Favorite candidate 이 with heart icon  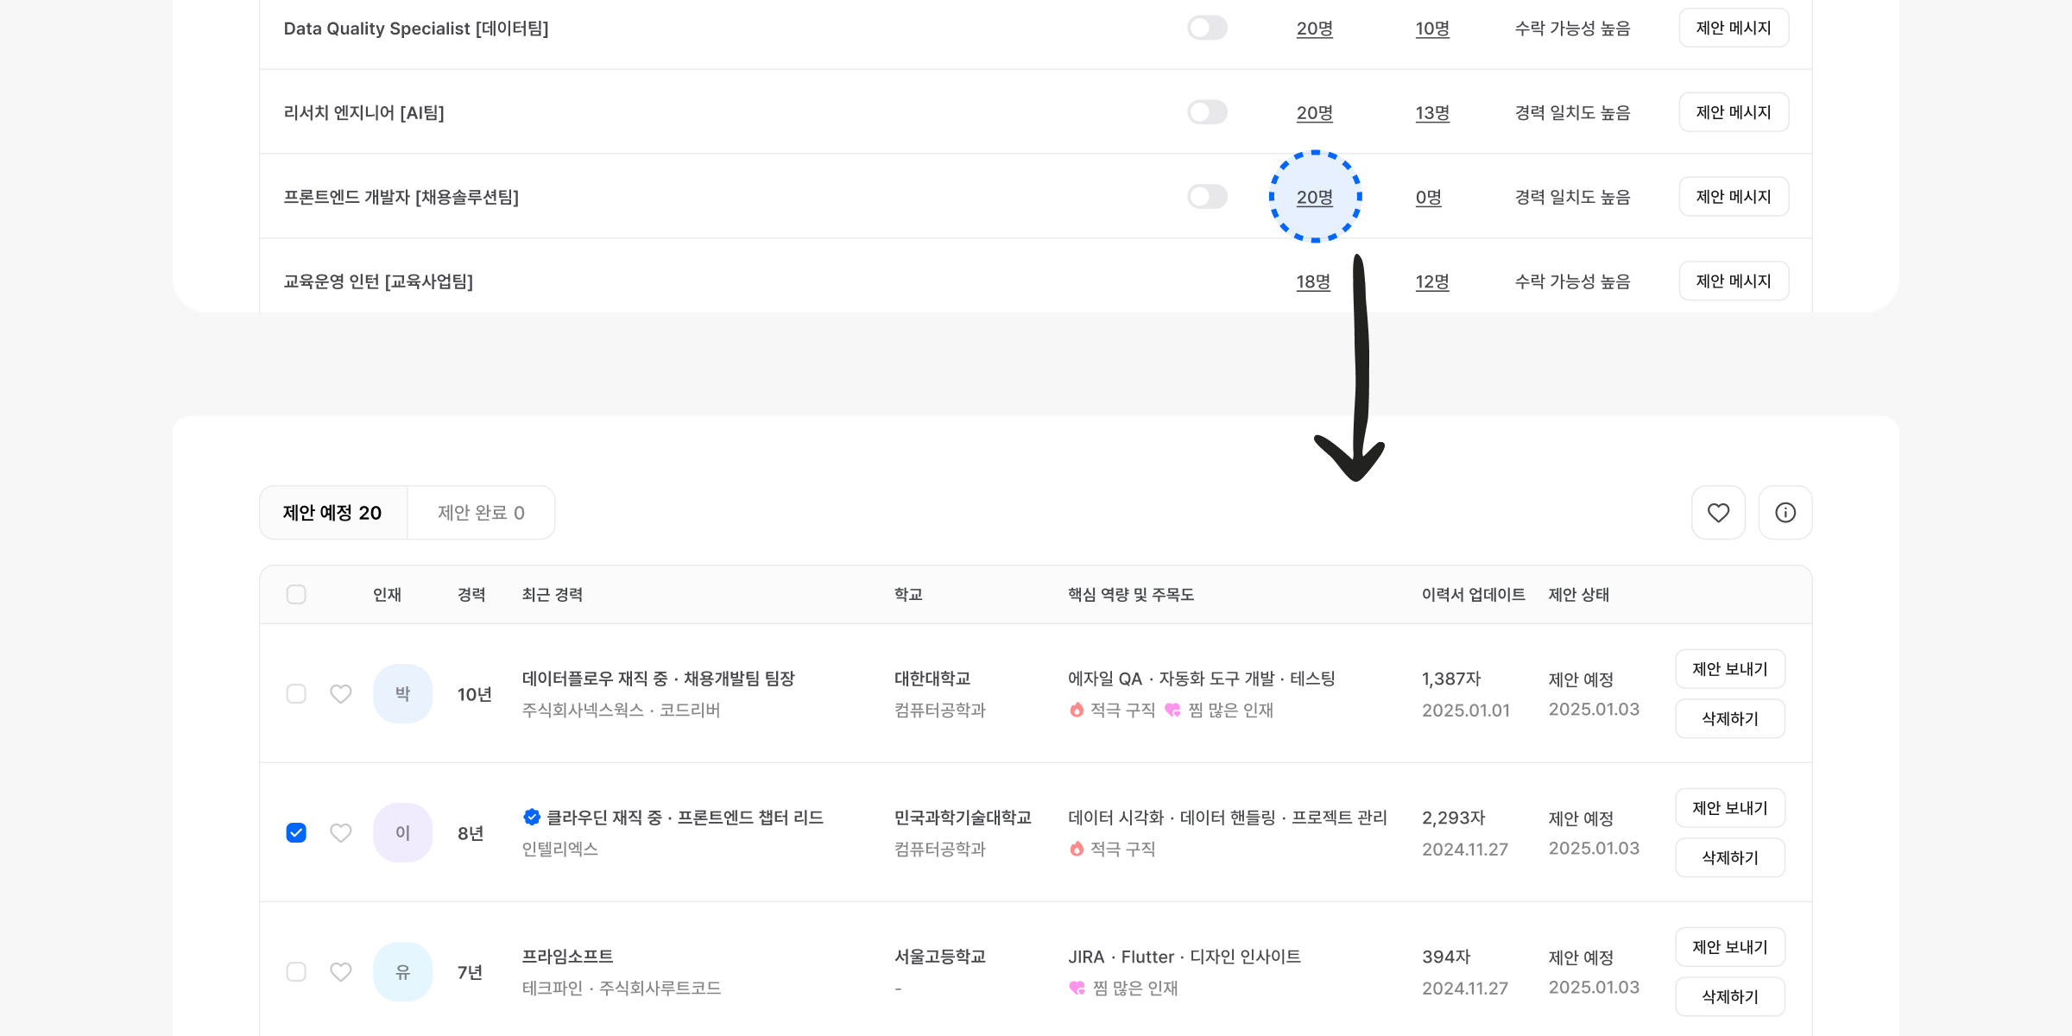pos(341,833)
